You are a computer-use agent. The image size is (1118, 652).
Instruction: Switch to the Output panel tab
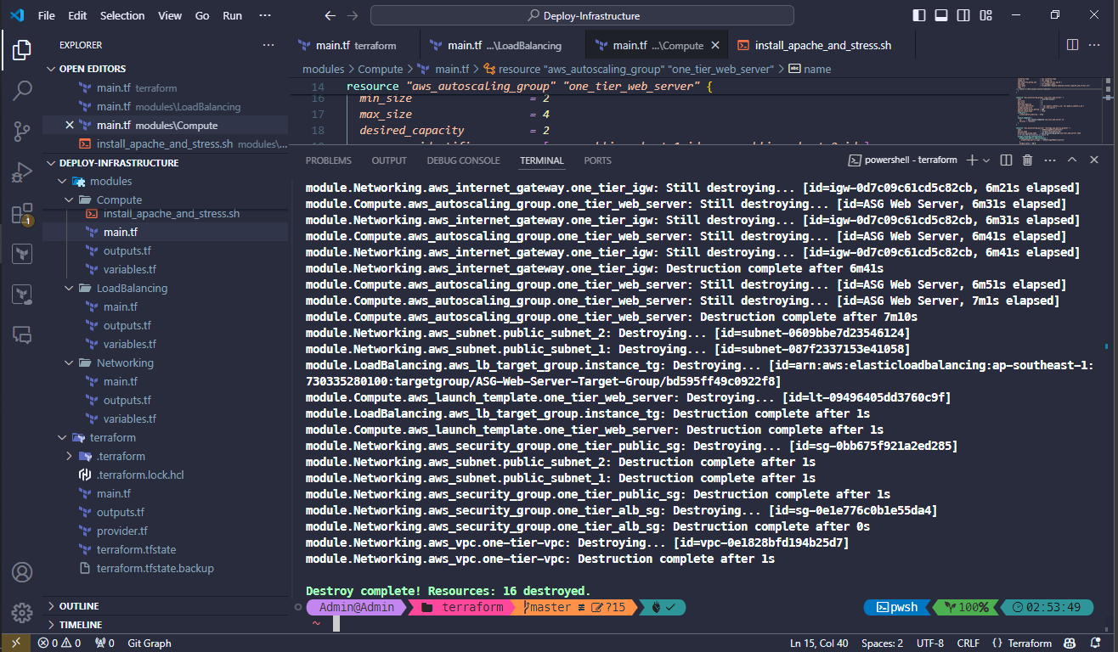[389, 160]
